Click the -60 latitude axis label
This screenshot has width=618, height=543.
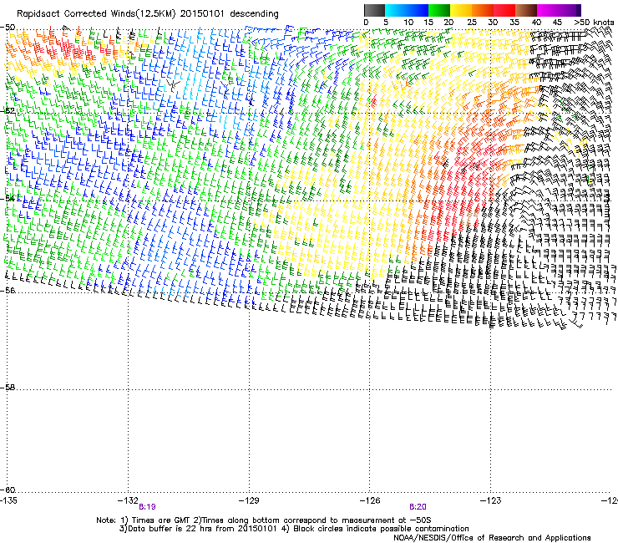point(8,490)
